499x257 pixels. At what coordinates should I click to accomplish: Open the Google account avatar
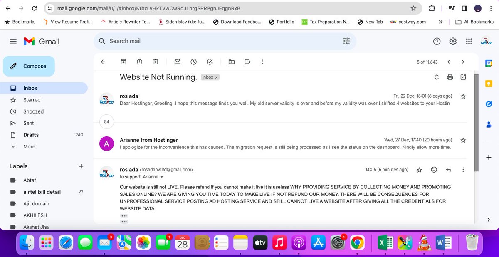coord(486,41)
